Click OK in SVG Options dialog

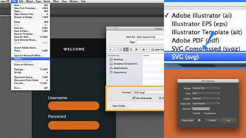pyautogui.click(x=228, y=120)
